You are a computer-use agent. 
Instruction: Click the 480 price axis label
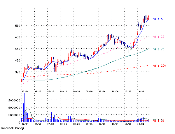(x=17, y=37)
